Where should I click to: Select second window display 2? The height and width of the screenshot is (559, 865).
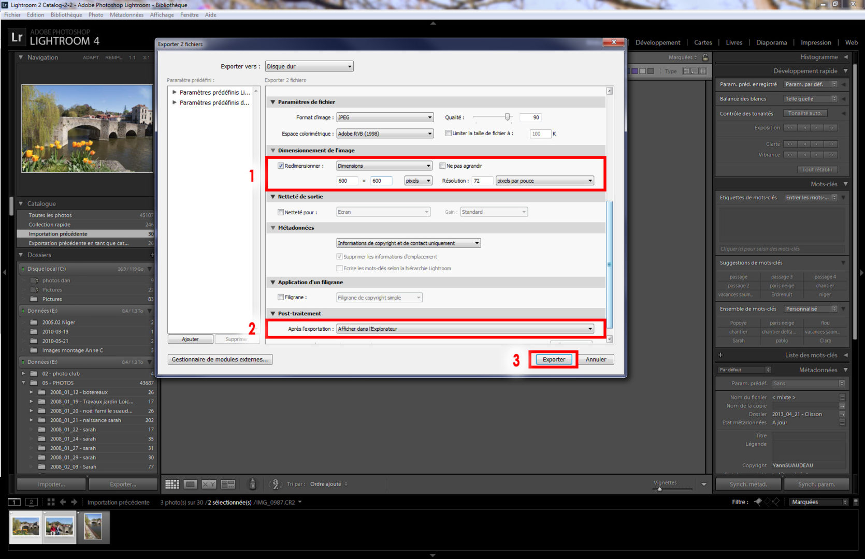click(x=32, y=502)
